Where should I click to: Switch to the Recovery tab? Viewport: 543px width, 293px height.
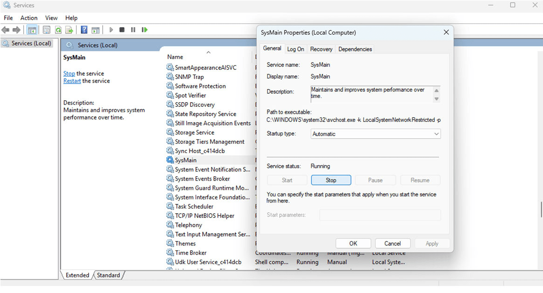pos(321,49)
